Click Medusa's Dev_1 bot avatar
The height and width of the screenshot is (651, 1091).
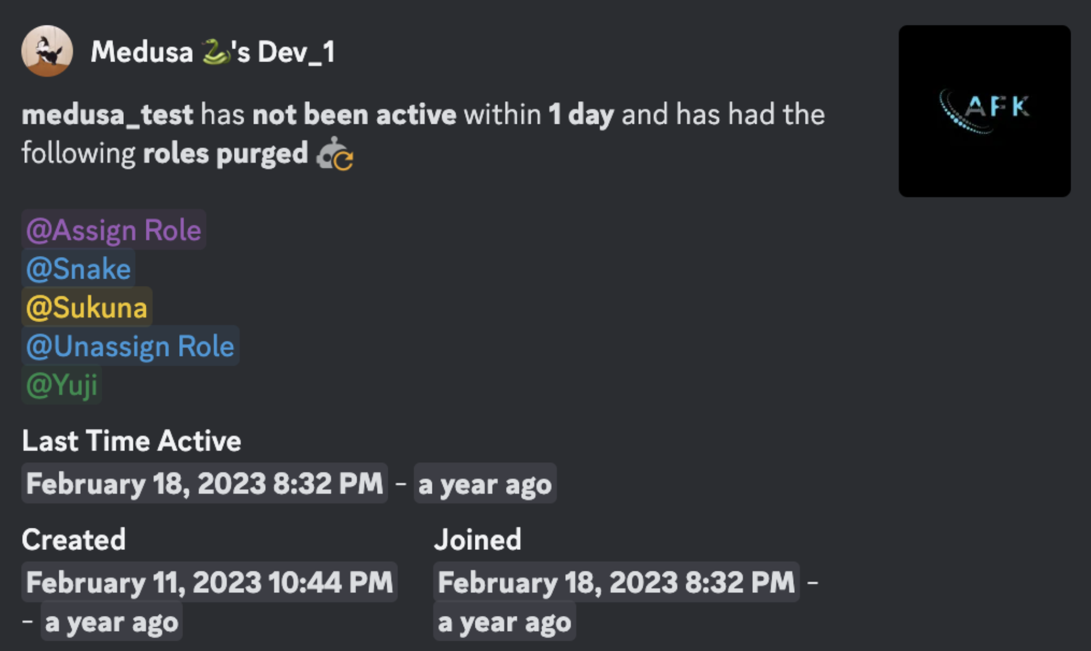point(48,51)
